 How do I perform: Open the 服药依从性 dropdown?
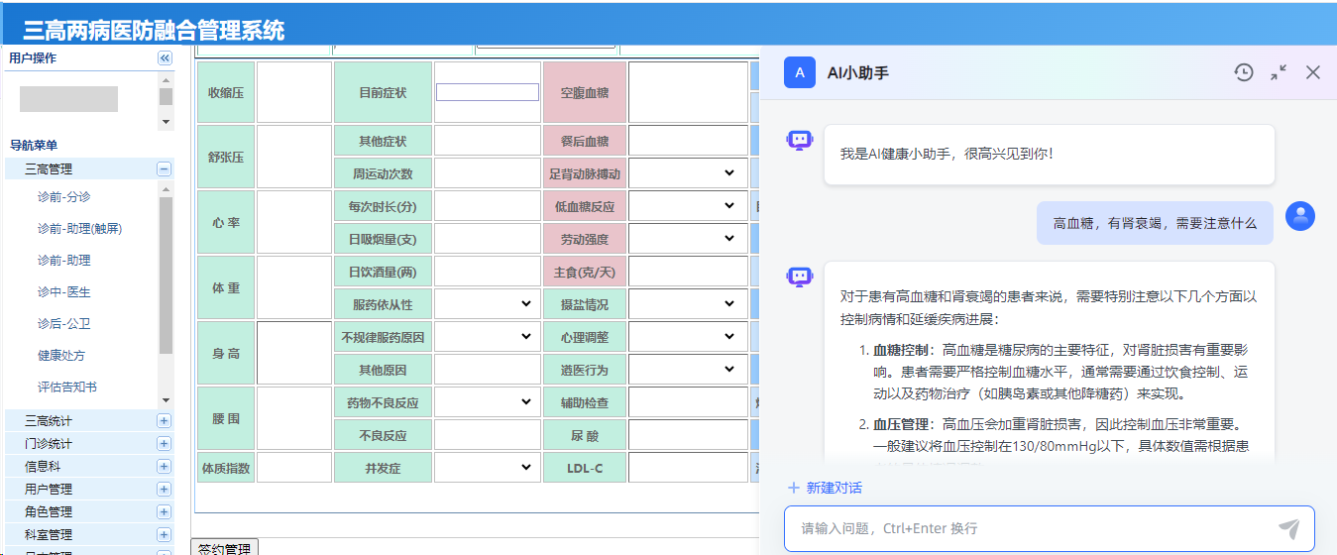pos(487,304)
